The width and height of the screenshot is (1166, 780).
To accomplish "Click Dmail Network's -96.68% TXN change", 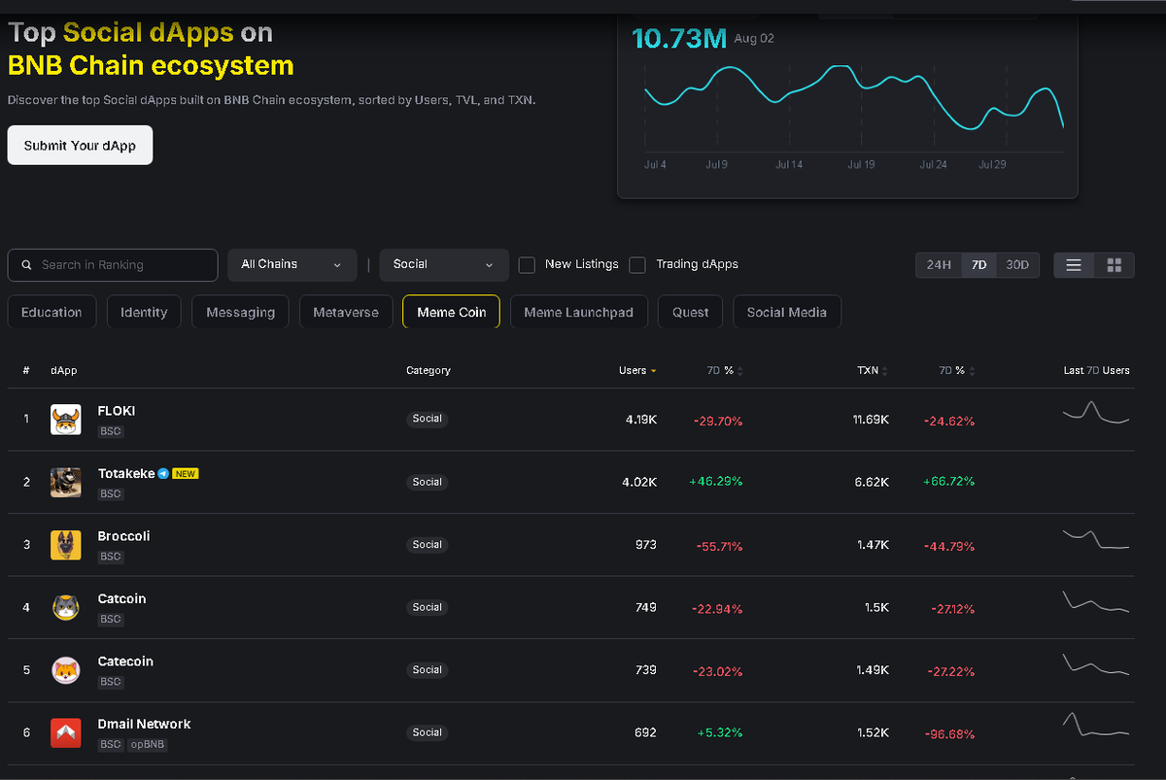I will 949,734.
